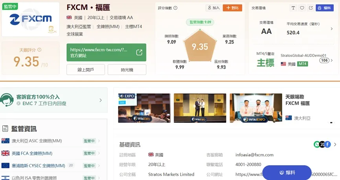Click the Facebook icon in 基礎資訊
Image resolution: width=340 pixels, height=180 pixels.
coord(328,144)
